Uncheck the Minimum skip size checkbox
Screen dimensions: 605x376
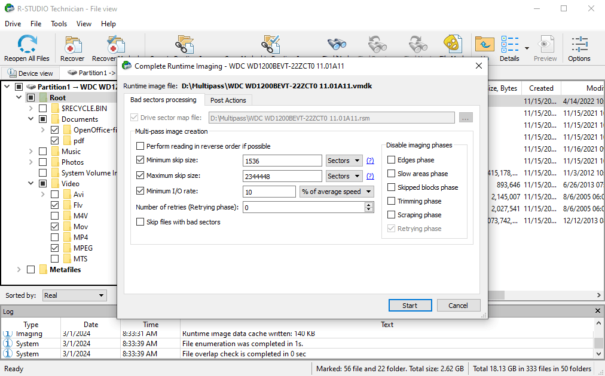pyautogui.click(x=140, y=160)
